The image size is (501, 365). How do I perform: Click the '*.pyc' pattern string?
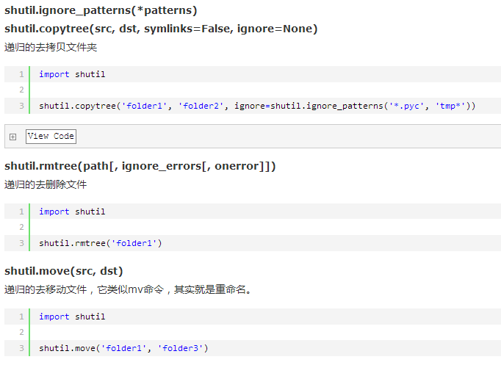406,106
